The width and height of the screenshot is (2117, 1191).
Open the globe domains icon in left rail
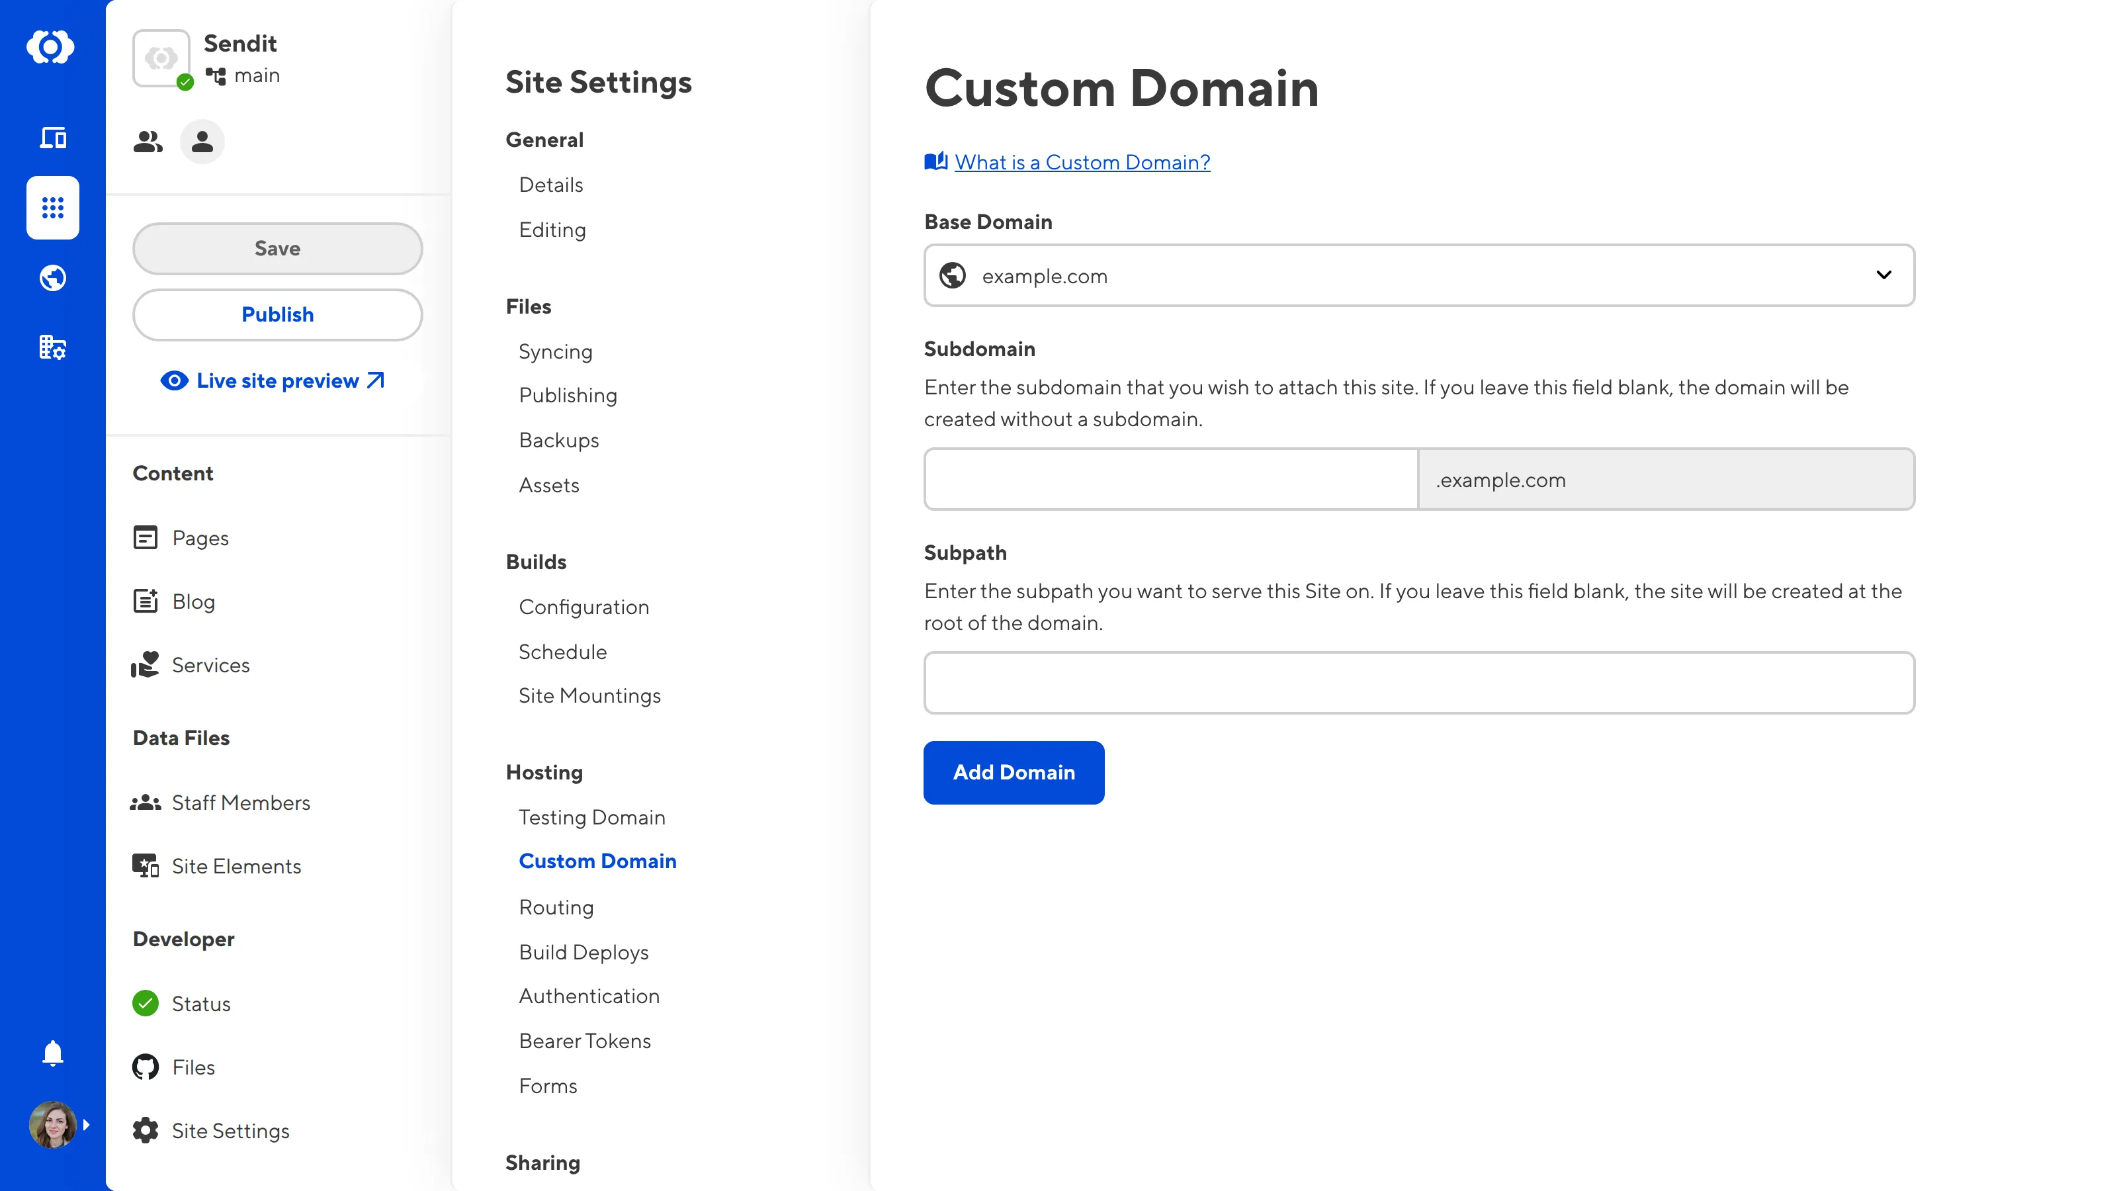53,278
